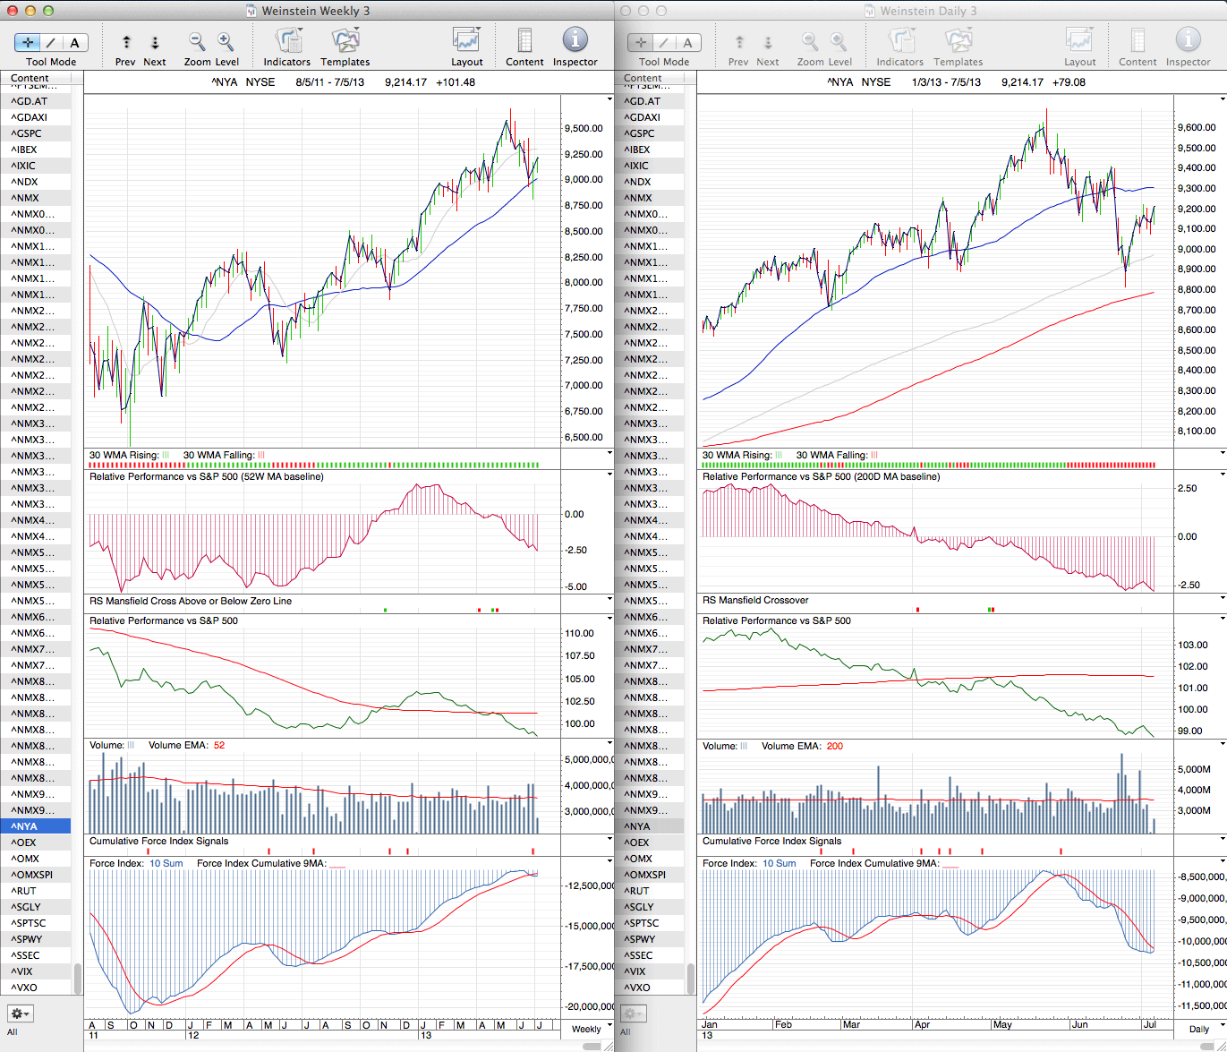Open RS Mansfield Crossover panel menu arrow

click(x=1223, y=598)
